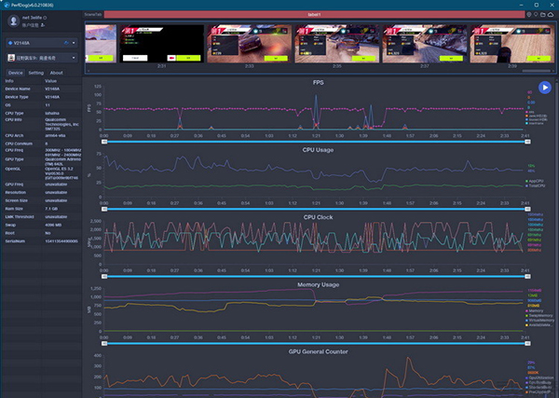Click the PerfDog logo in the title bar

(6, 5)
